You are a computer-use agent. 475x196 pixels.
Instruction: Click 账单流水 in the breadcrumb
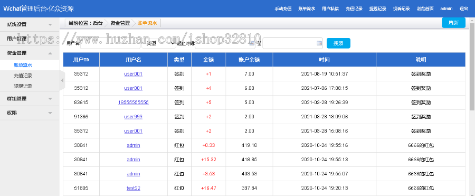pyautogui.click(x=147, y=23)
